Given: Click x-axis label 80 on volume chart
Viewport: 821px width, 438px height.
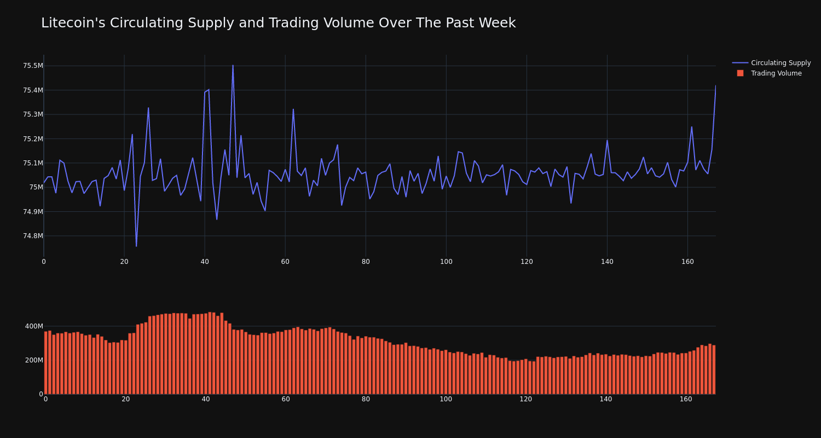Looking at the screenshot, I should [x=366, y=399].
